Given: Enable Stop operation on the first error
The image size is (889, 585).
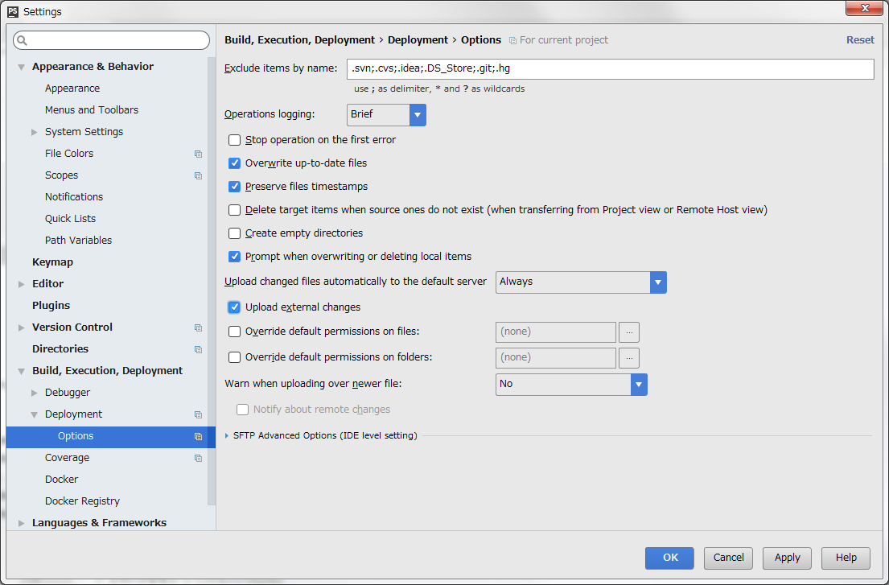Looking at the screenshot, I should point(235,140).
